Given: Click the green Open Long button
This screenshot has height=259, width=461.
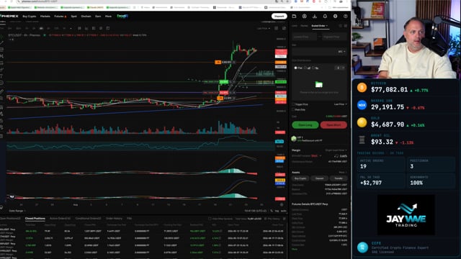Looking at the screenshot, I should pos(305,124).
